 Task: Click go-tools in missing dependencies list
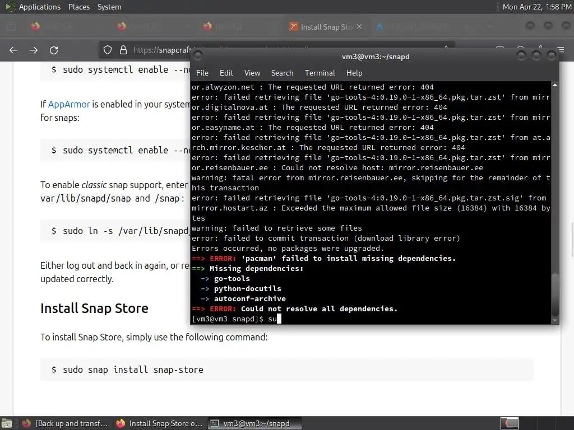(x=232, y=279)
